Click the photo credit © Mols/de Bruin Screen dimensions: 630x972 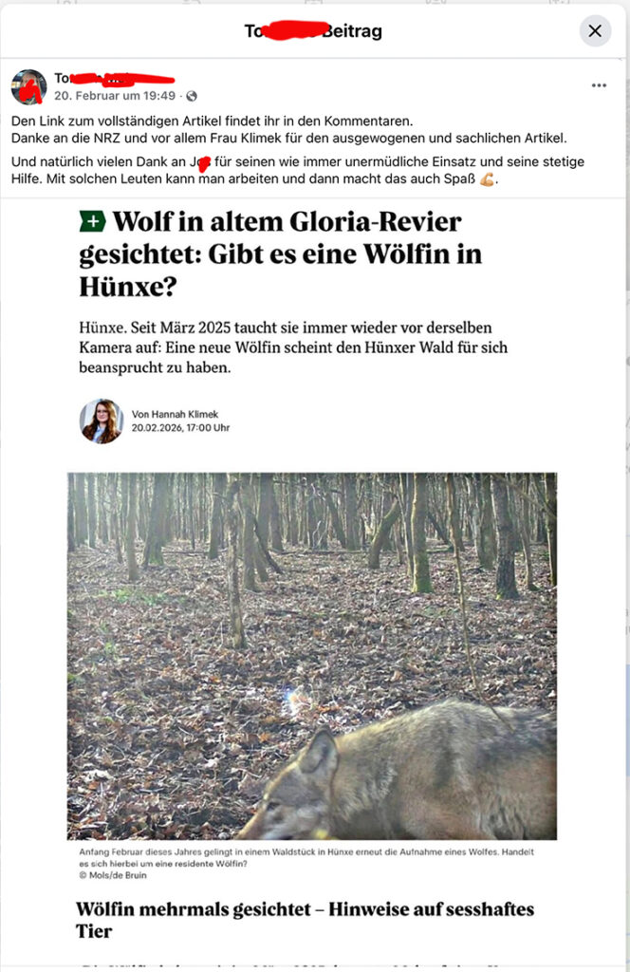click(x=113, y=875)
